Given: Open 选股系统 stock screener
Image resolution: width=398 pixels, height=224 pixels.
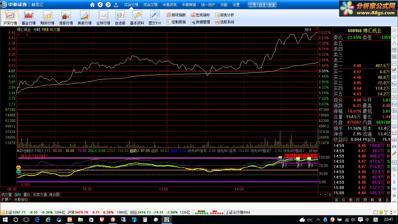Looking at the screenshot, I should (x=224, y=22).
